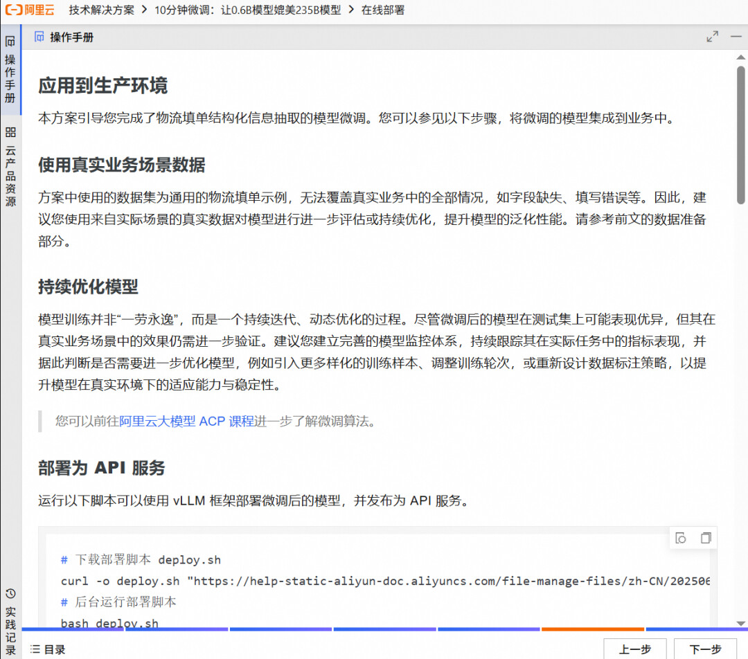Open the 实践记录 sidebar tab

click(x=10, y=622)
